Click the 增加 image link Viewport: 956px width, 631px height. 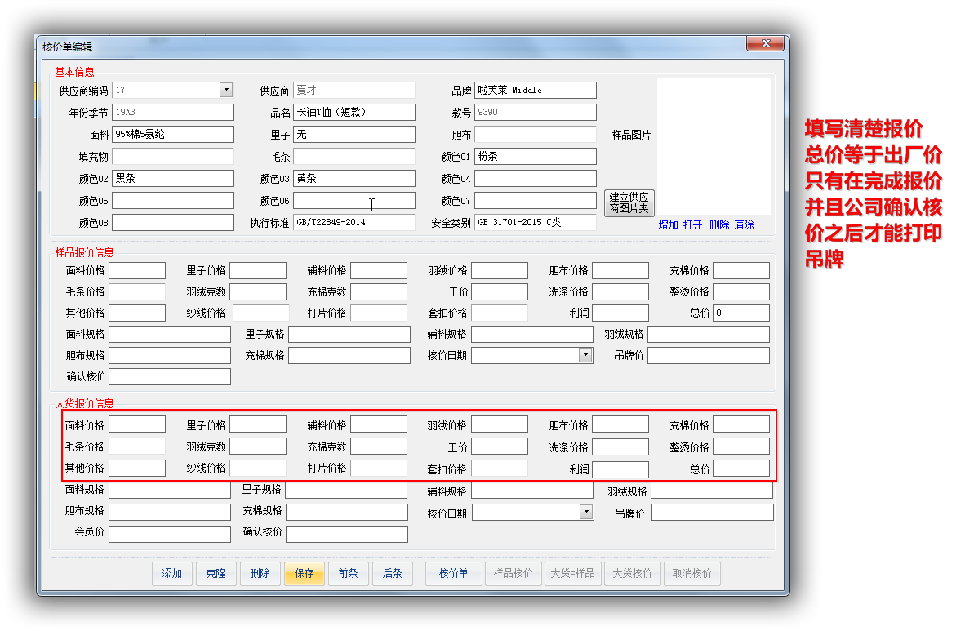coord(669,224)
